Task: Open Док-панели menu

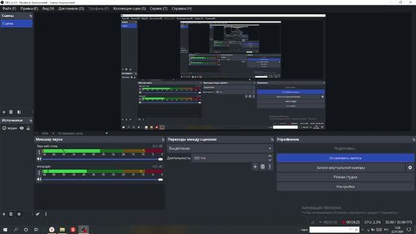Action: pos(71,8)
